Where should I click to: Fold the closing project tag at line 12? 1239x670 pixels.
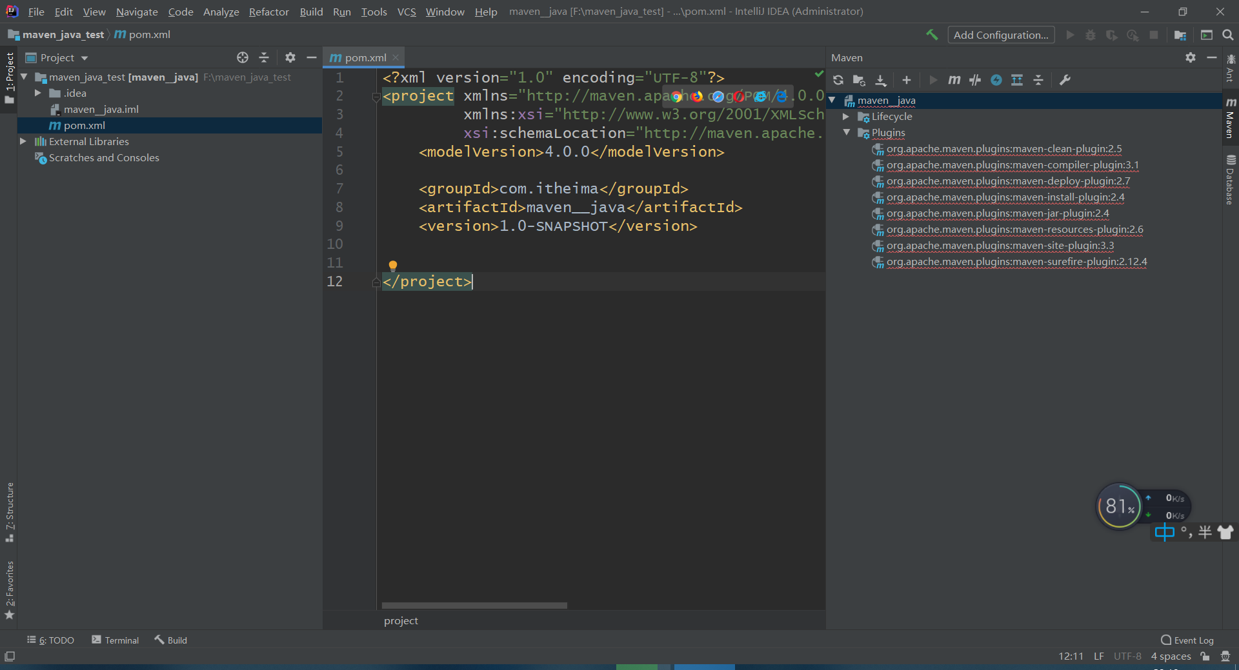[376, 282]
